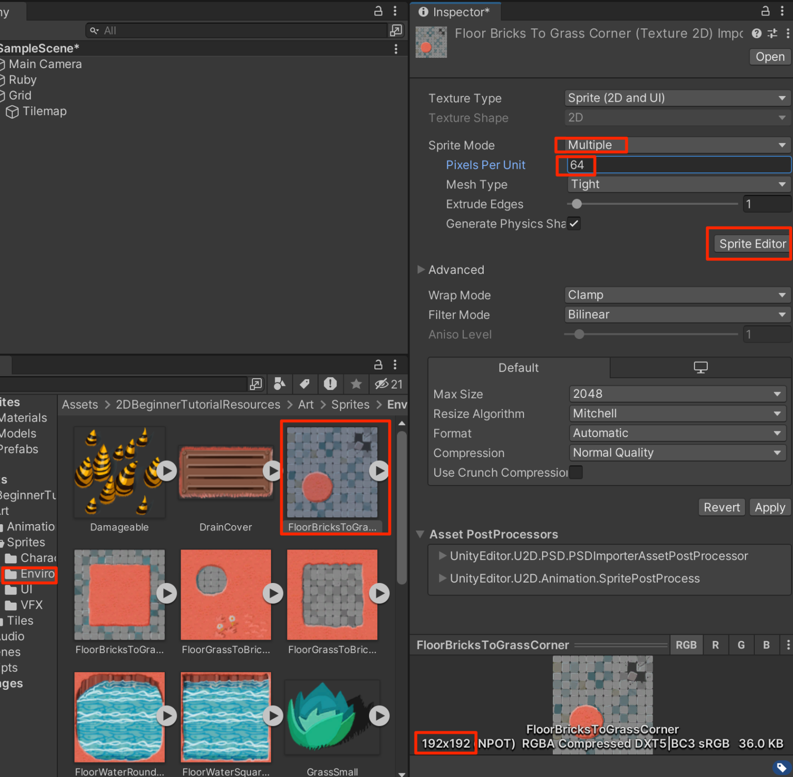Click search by type icon in Project
The height and width of the screenshot is (777, 793).
pos(279,384)
